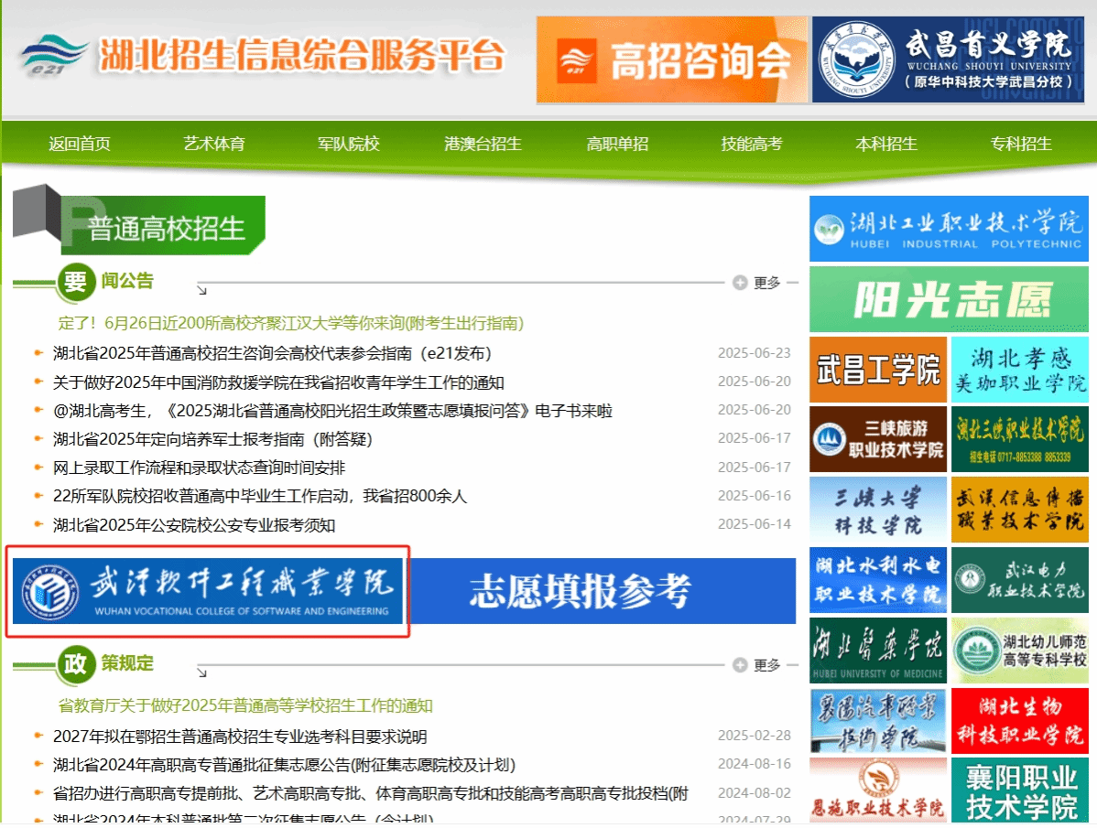Expand 更多 for the 政策规定 section
This screenshot has height=828, width=1097.
coord(758,665)
